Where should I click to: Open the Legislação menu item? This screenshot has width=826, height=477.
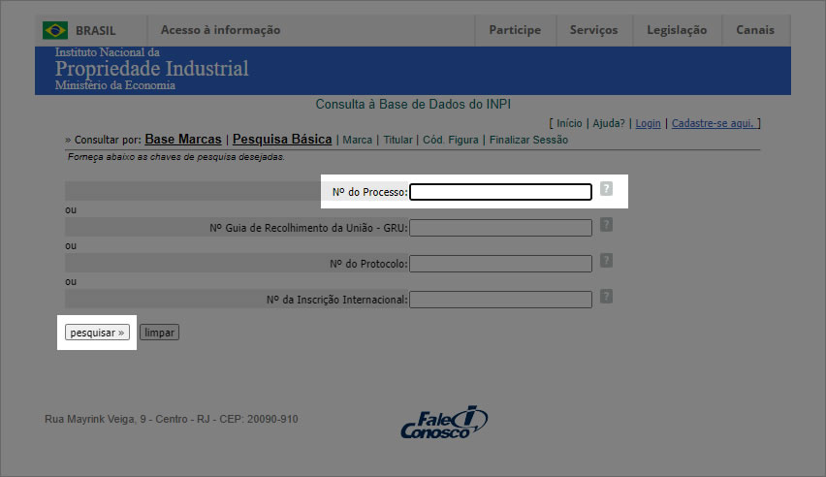(677, 30)
